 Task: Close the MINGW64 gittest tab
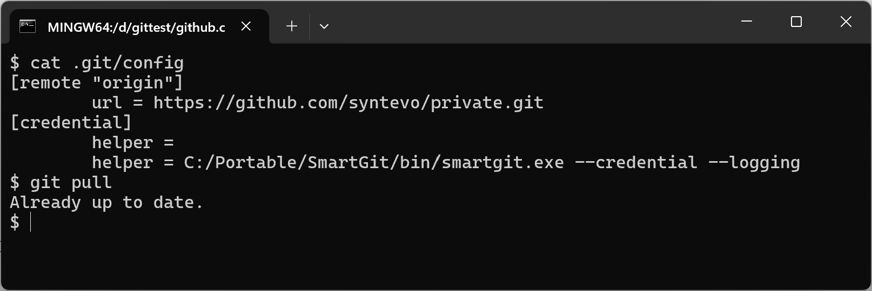(246, 26)
